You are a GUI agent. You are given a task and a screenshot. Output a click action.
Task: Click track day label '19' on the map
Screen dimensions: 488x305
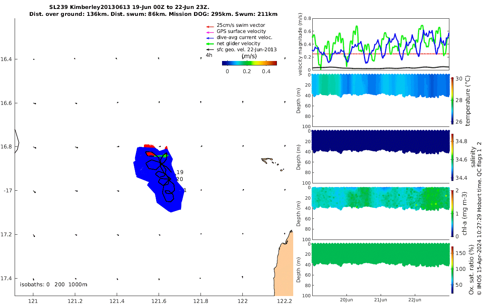click(180, 172)
